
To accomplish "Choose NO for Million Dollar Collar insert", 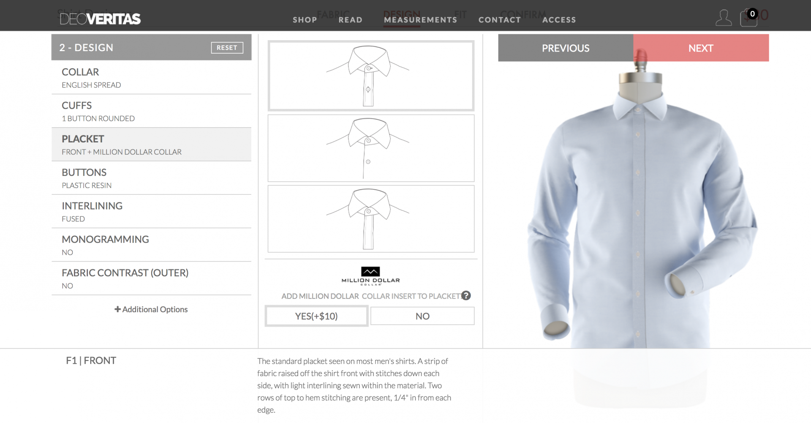I will point(422,316).
